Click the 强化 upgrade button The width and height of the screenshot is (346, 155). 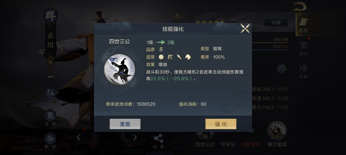[221, 124]
